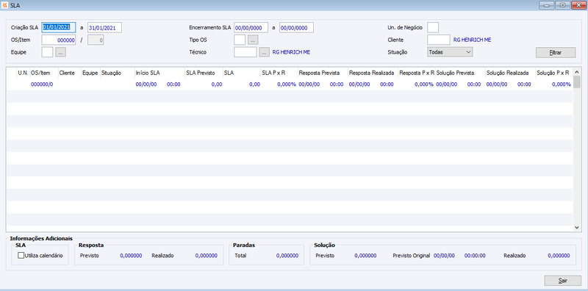Maximize the SLA window
This screenshot has height=291, width=588.
(562, 5)
